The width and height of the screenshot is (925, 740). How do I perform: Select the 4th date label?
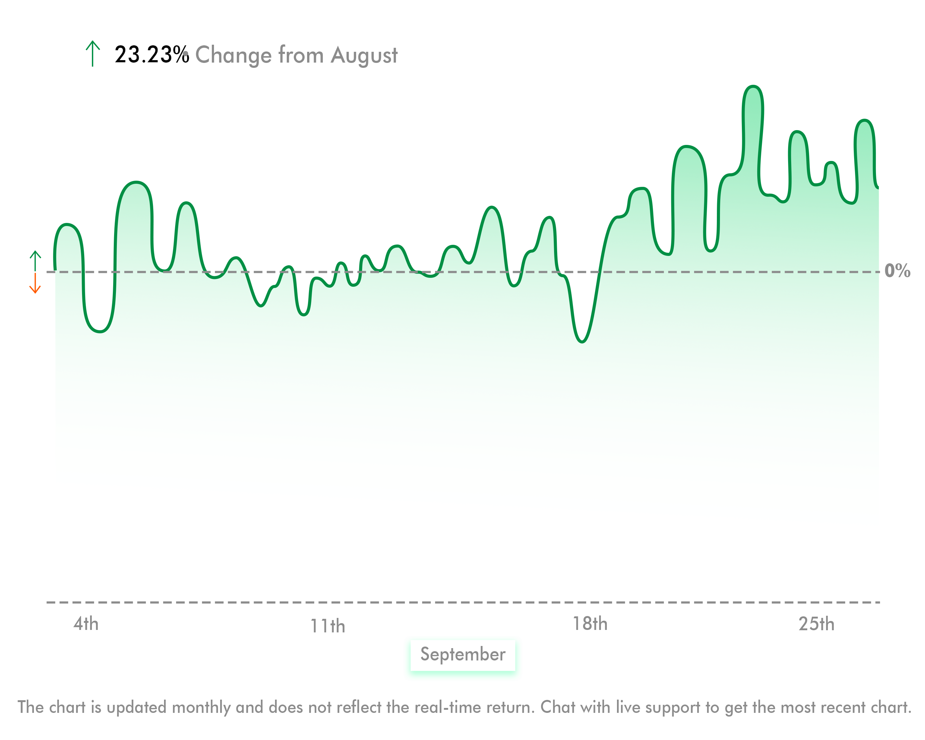tap(86, 624)
